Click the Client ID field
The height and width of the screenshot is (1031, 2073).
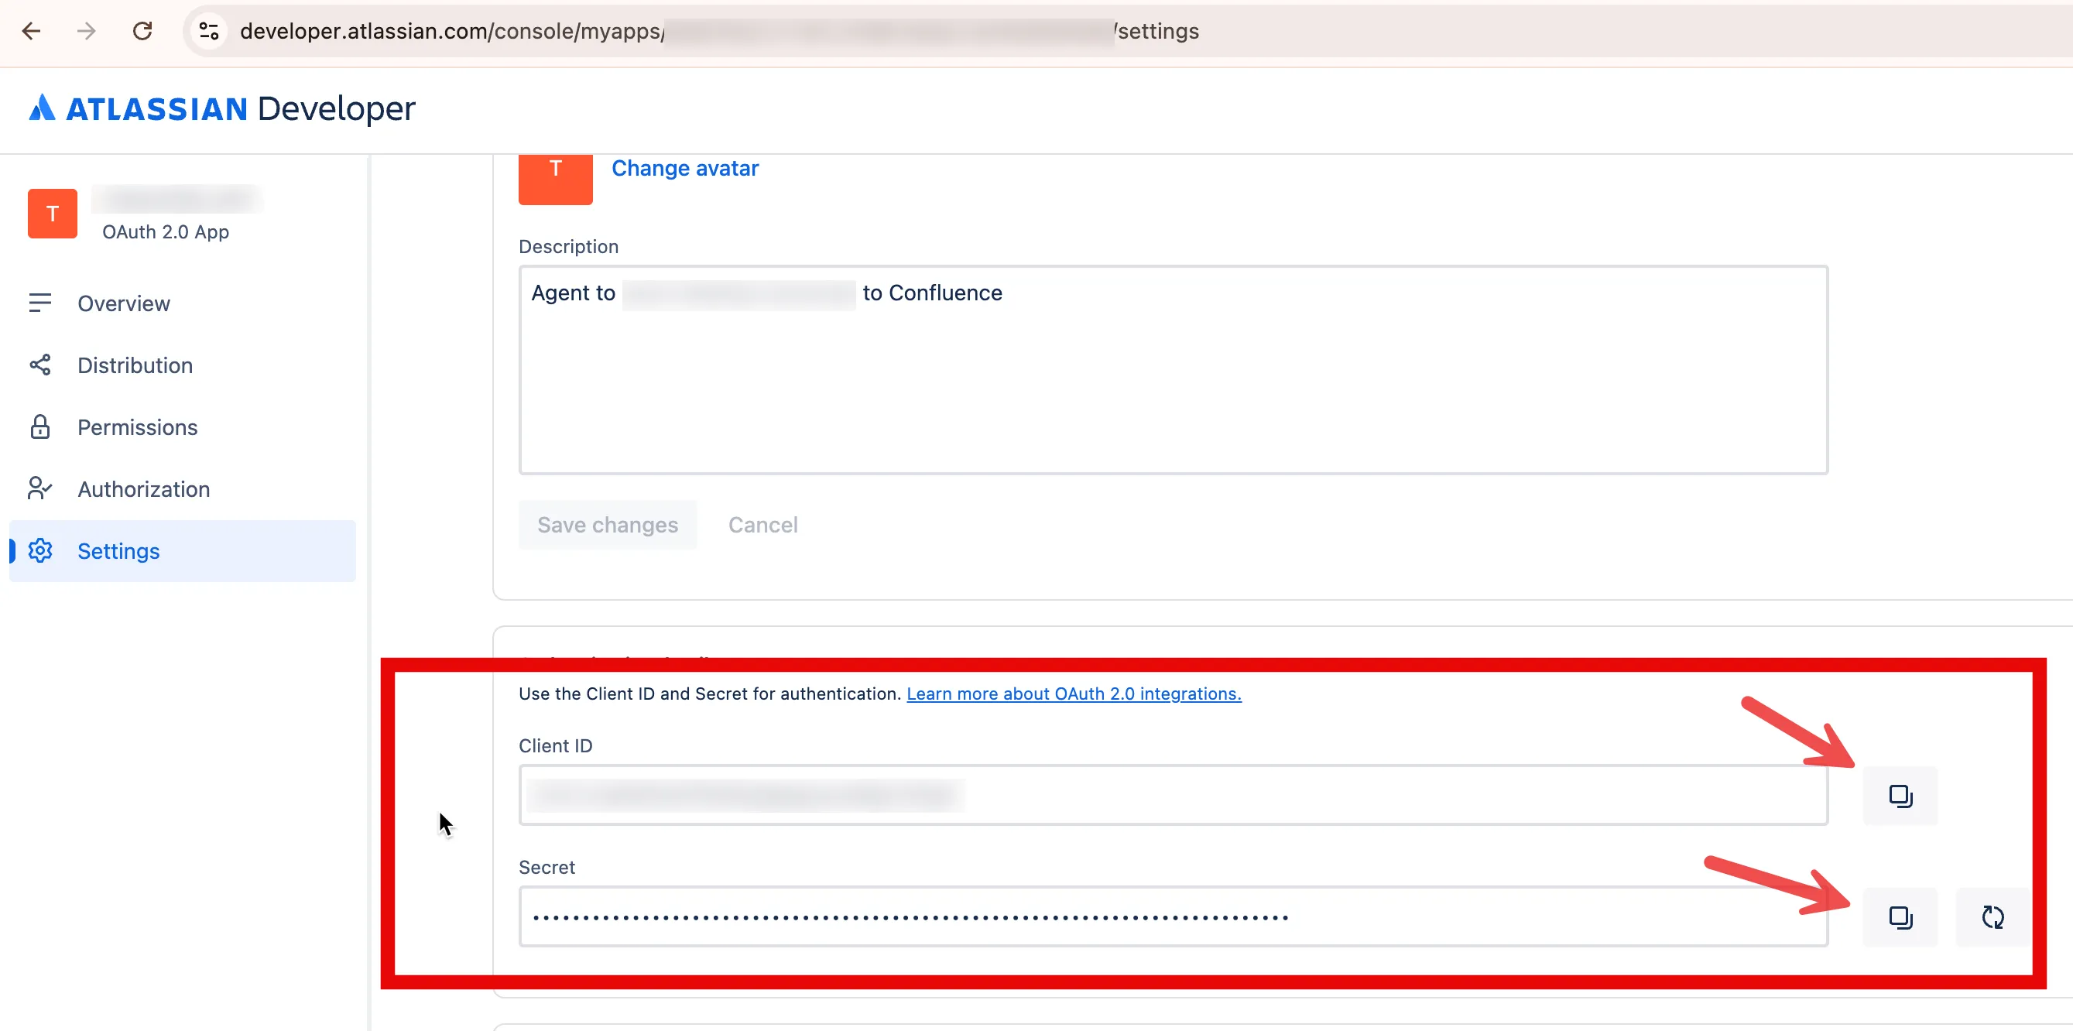coord(1174,795)
